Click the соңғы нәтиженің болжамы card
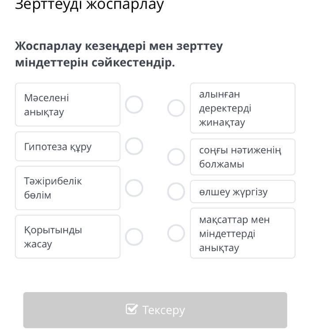This screenshot has width=310, height=331. 242,157
